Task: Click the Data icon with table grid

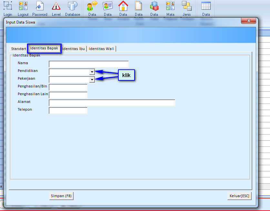Action: pos(206,6)
